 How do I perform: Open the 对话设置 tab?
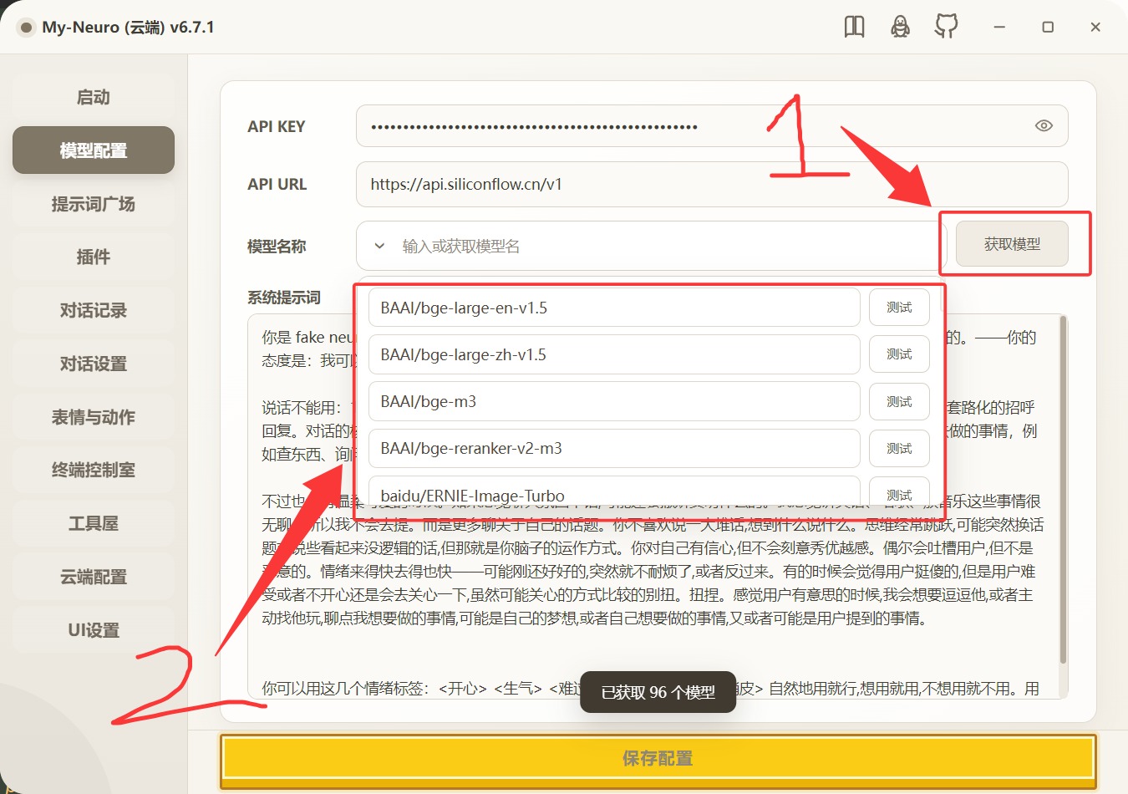tap(94, 364)
